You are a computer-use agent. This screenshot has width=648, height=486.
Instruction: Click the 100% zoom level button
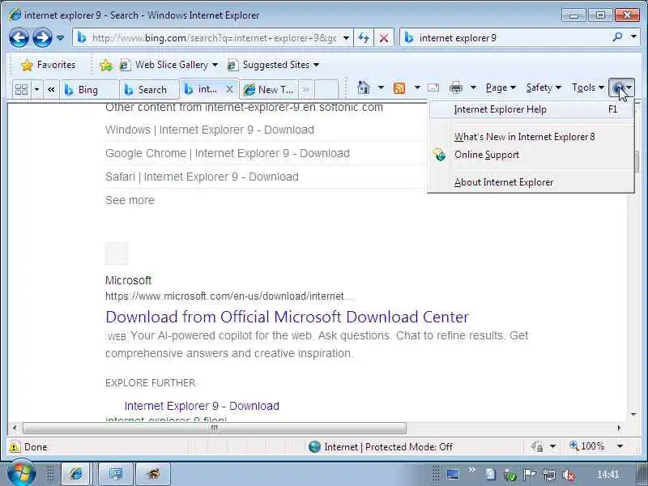coord(586,446)
